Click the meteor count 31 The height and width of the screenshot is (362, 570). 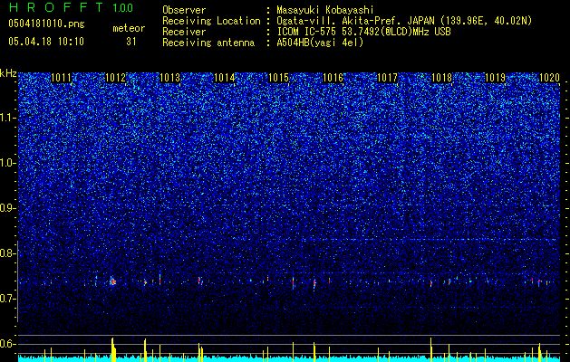tap(131, 42)
